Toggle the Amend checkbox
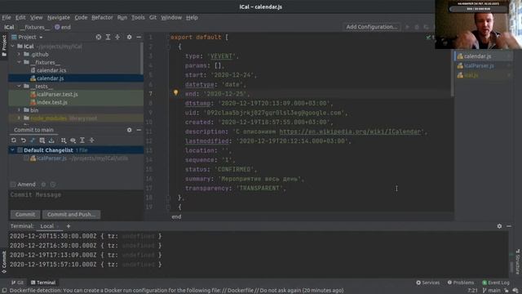522x294 pixels. [13, 185]
